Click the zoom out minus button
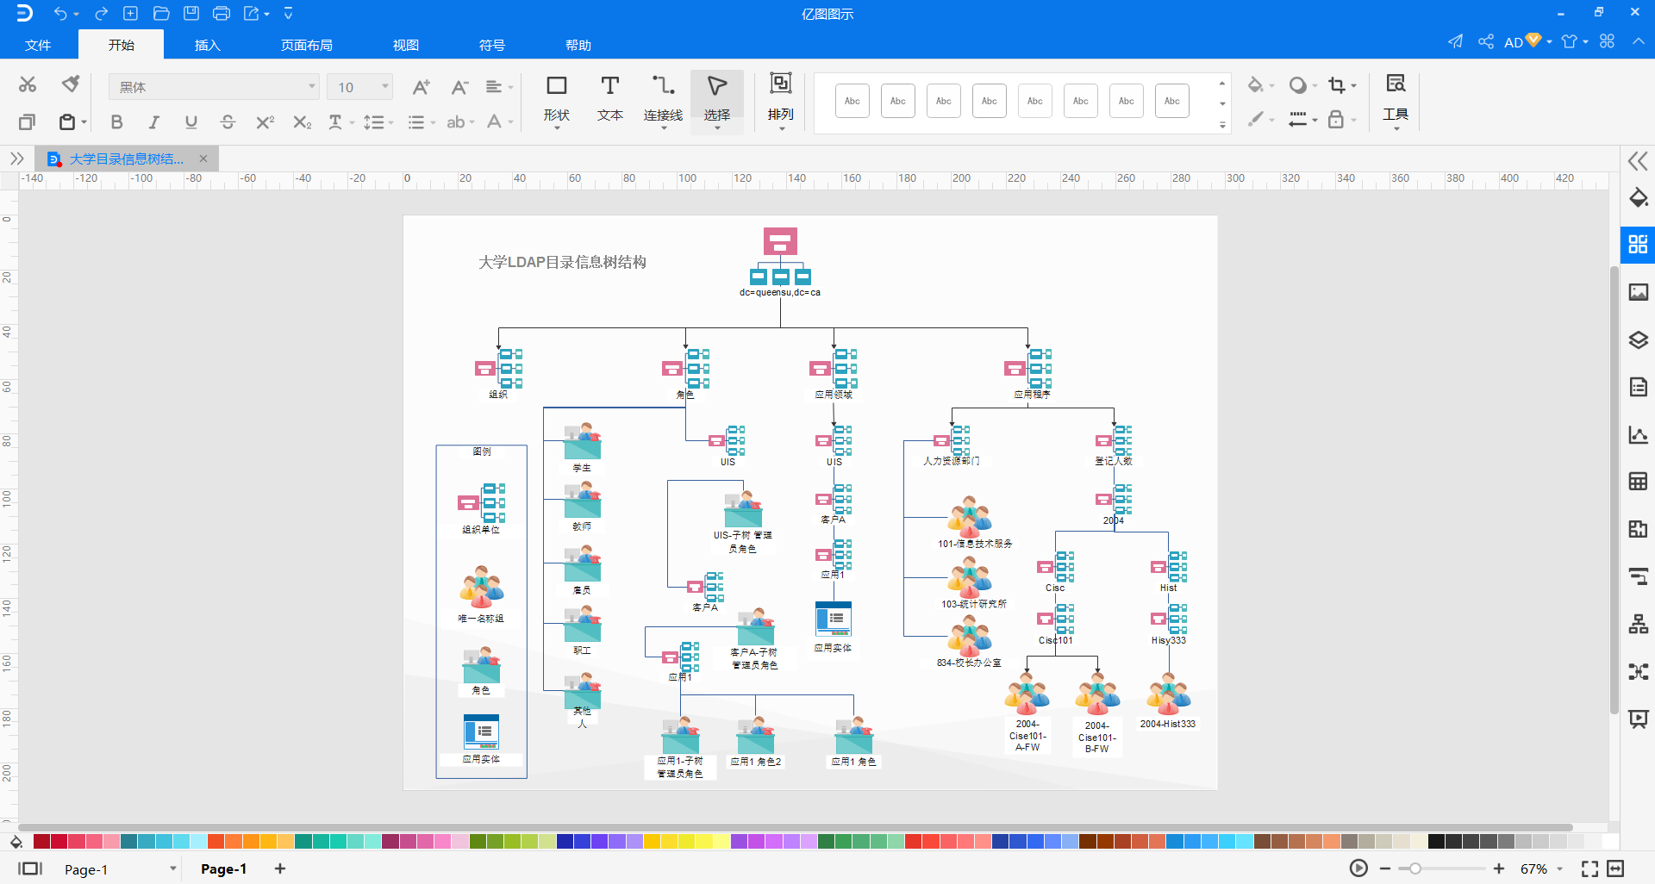Image resolution: width=1655 pixels, height=884 pixels. click(x=1385, y=868)
